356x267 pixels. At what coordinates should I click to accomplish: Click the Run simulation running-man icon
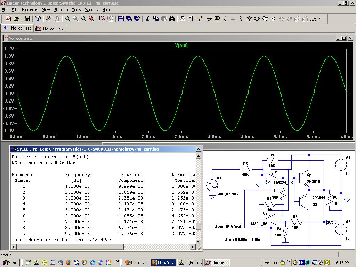click(x=48, y=19)
